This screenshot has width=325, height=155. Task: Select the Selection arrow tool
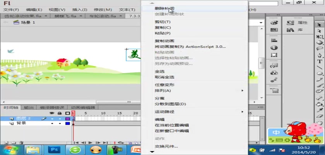pos(320,24)
